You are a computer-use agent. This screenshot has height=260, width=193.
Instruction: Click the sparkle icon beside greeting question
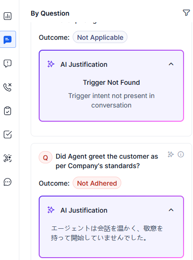[x=170, y=154]
